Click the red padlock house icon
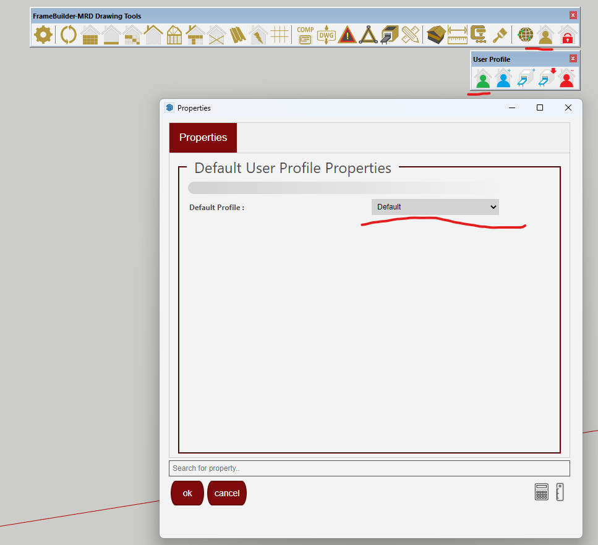Screen dimensions: 598x545 pyautogui.click(x=567, y=35)
